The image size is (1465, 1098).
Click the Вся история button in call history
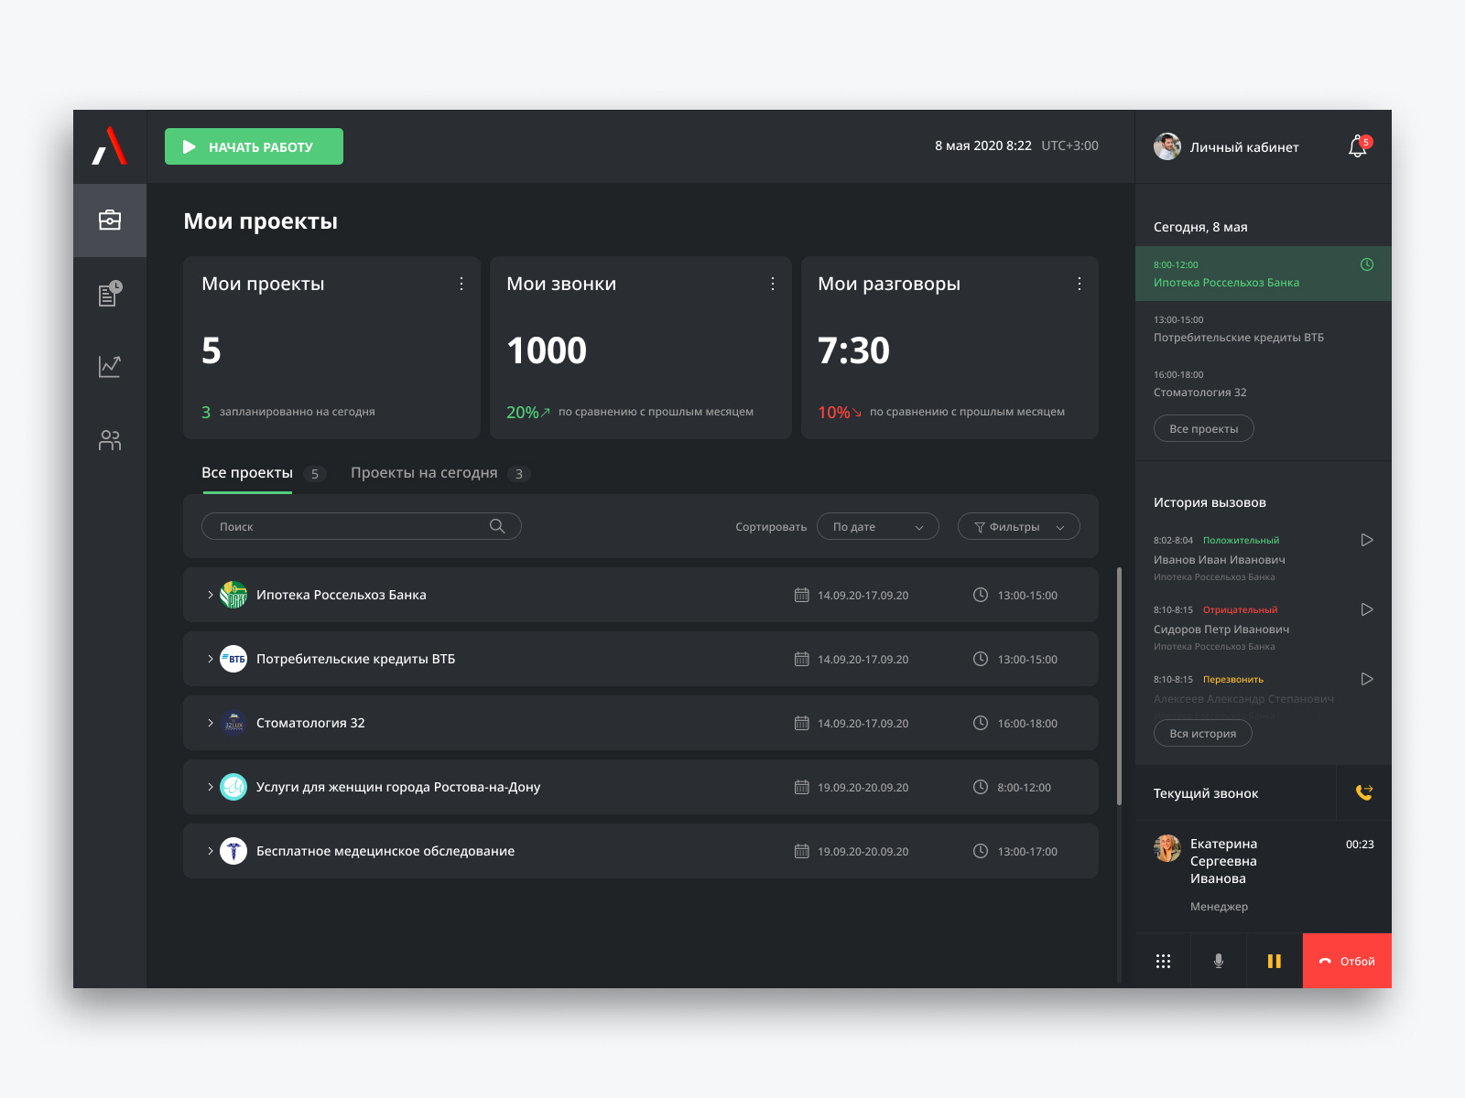point(1202,732)
